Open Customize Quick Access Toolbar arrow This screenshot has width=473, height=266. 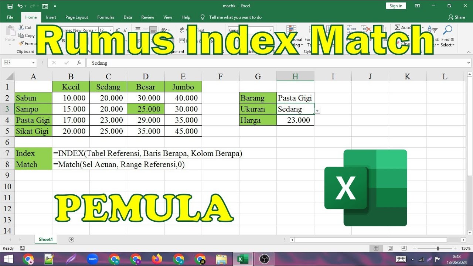55,6
